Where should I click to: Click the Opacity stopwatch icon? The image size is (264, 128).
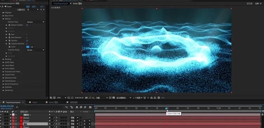point(10,41)
